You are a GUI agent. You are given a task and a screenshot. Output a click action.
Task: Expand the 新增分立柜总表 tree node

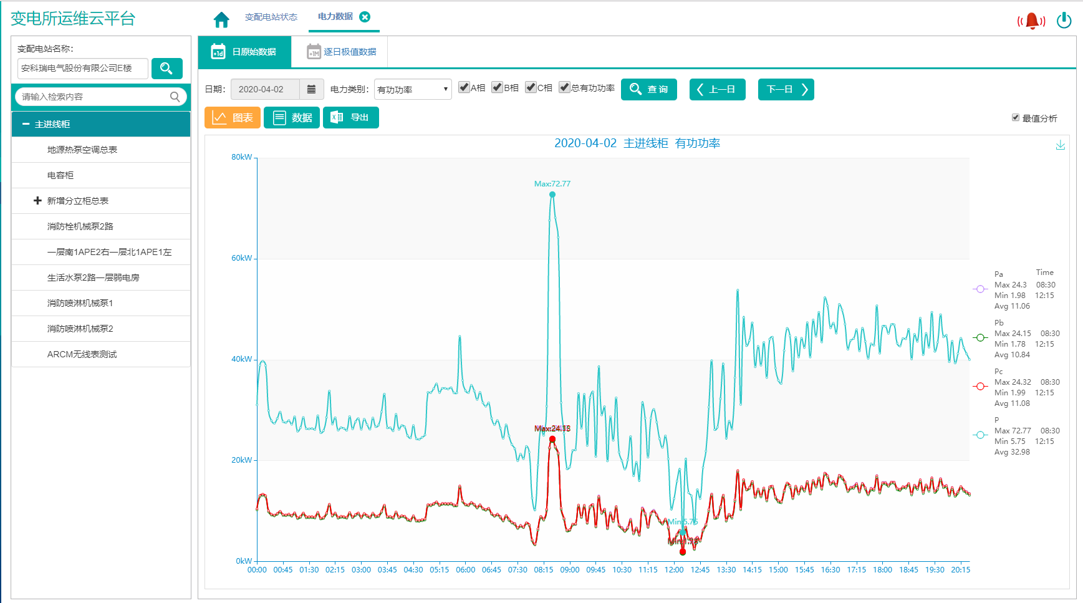tap(37, 201)
